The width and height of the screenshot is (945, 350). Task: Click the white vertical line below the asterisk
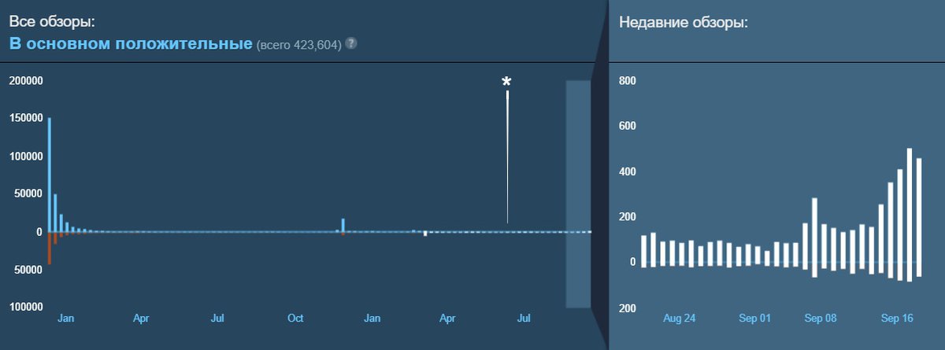[507, 157]
